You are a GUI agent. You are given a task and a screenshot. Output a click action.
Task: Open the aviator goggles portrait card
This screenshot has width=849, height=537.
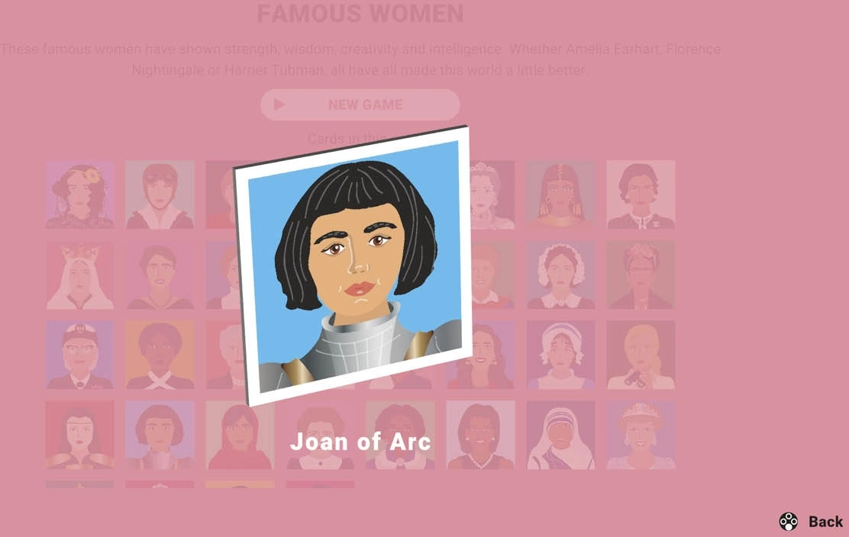tap(160, 195)
